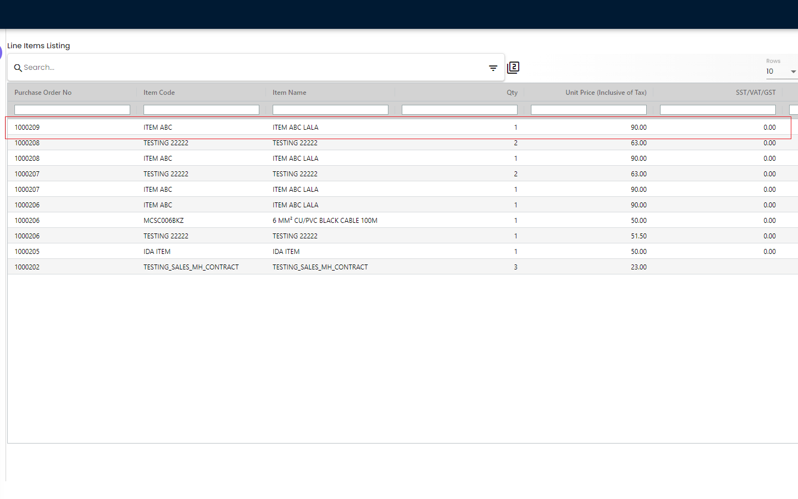Click ITEM ABC LALA in the 1000209 row
Screen dimensions: 798x499
coord(295,128)
